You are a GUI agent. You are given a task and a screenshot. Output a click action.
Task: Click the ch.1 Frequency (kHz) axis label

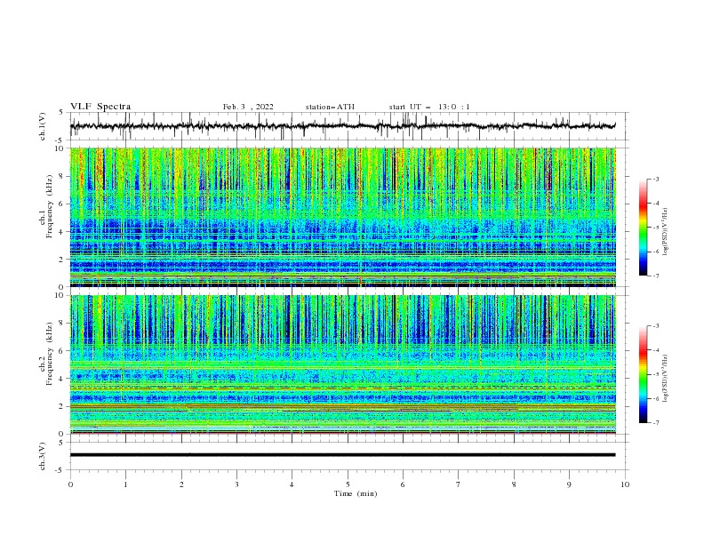coord(46,207)
